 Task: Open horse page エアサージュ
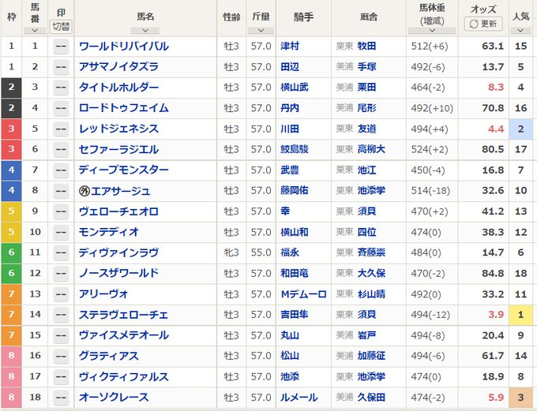point(120,191)
